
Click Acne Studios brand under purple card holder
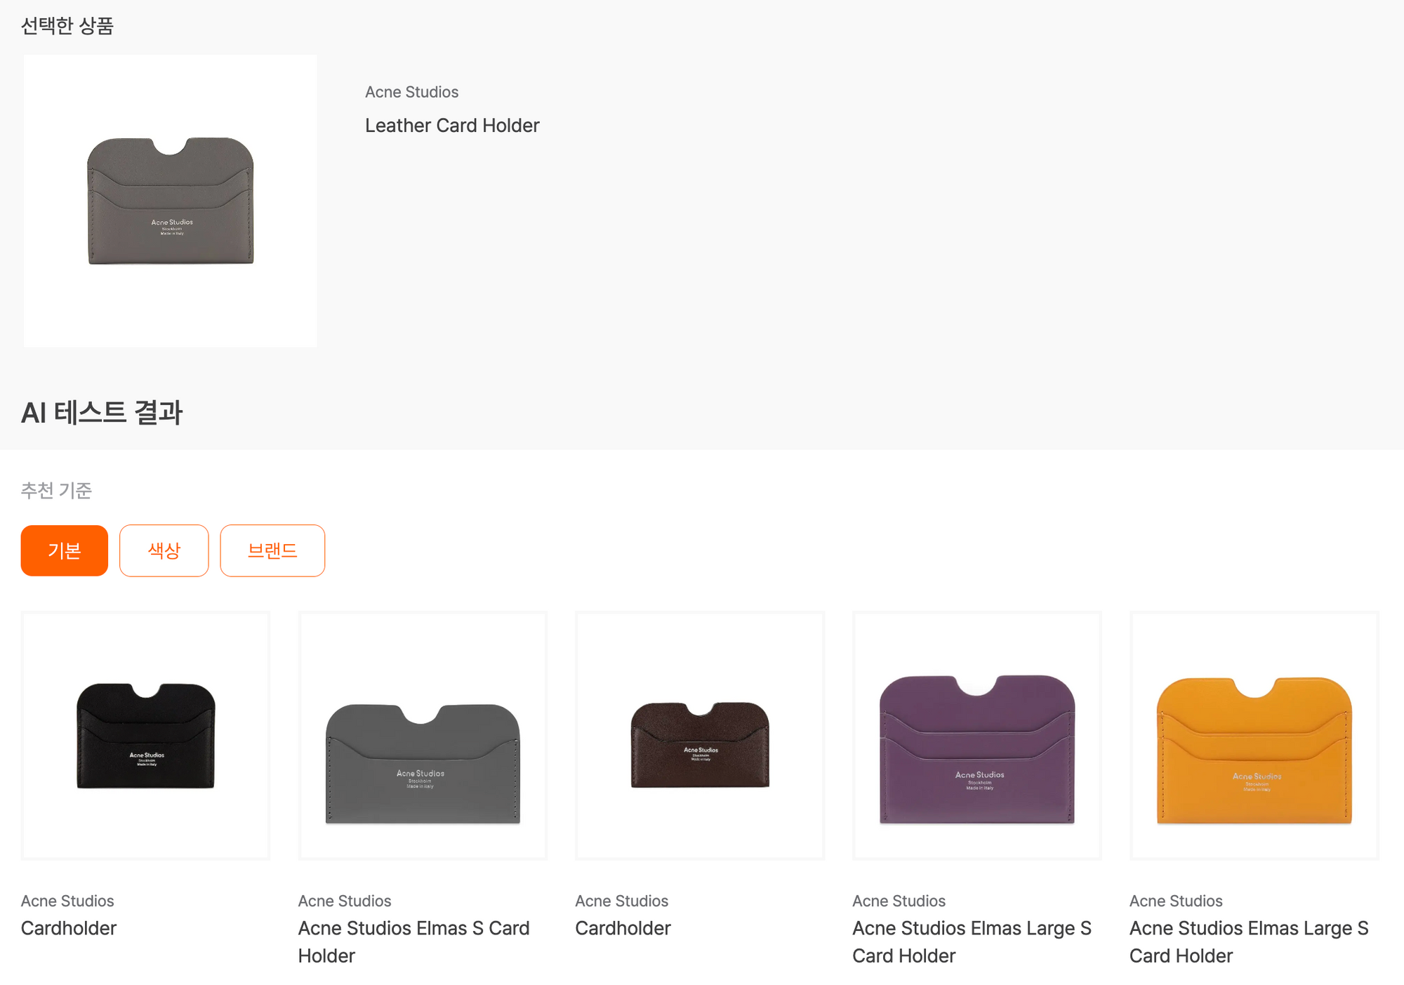(x=899, y=901)
